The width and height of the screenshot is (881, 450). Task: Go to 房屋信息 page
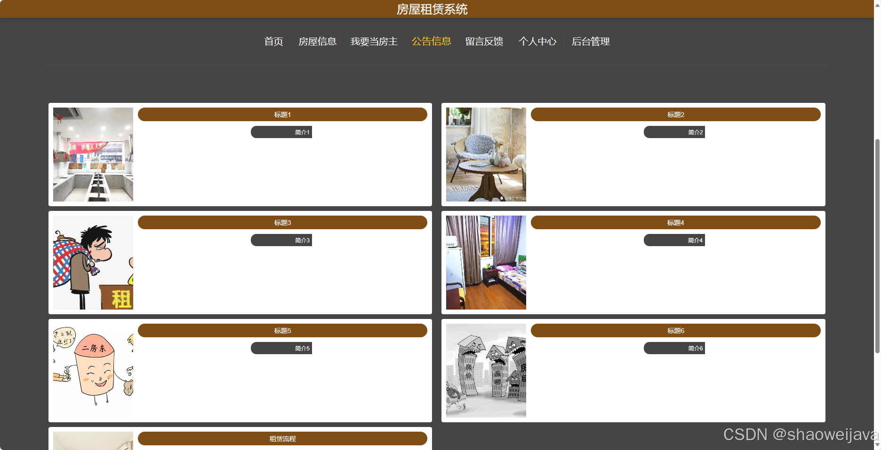[x=317, y=41]
